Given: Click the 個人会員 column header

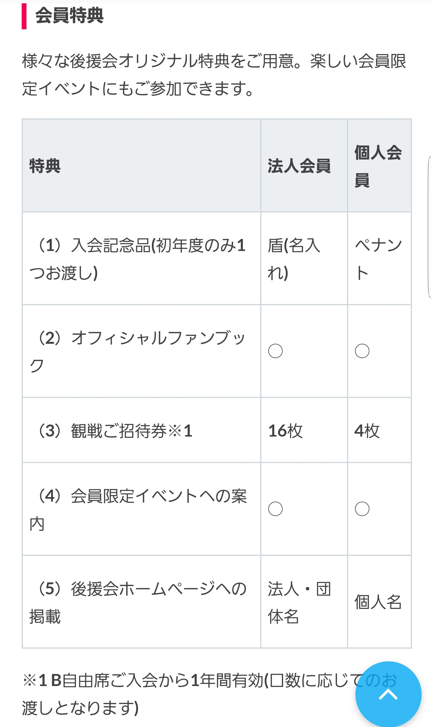Looking at the screenshot, I should point(378,166).
